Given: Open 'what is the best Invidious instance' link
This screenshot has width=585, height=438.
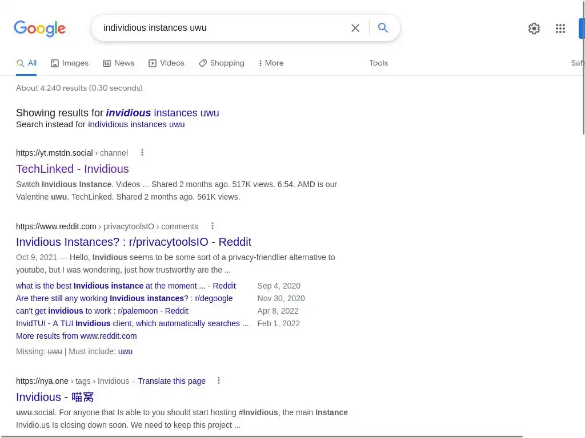Looking at the screenshot, I should [126, 286].
